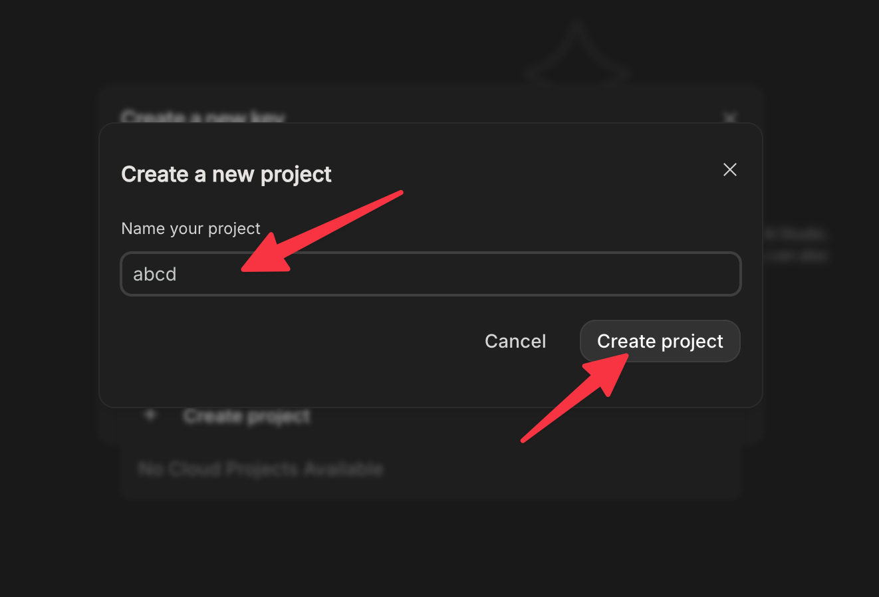Click the blurred logo icon above the dialogs
Viewport: 879px width, 597px height.
point(576,57)
